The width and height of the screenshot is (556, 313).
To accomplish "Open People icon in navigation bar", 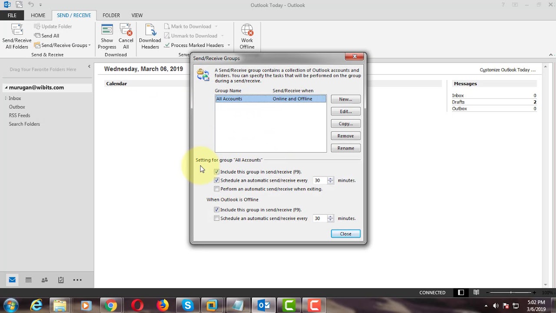I will pyautogui.click(x=45, y=280).
